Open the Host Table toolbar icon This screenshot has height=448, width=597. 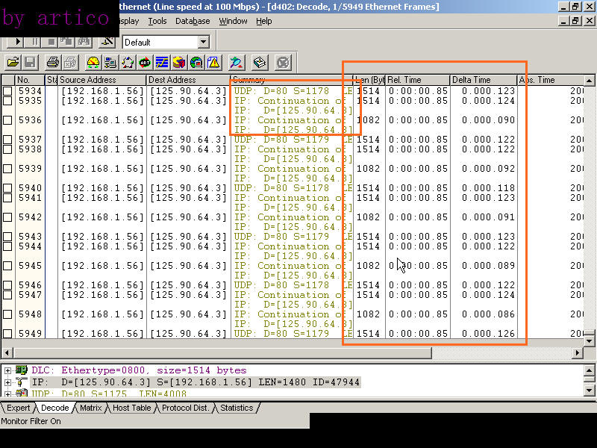[110, 63]
